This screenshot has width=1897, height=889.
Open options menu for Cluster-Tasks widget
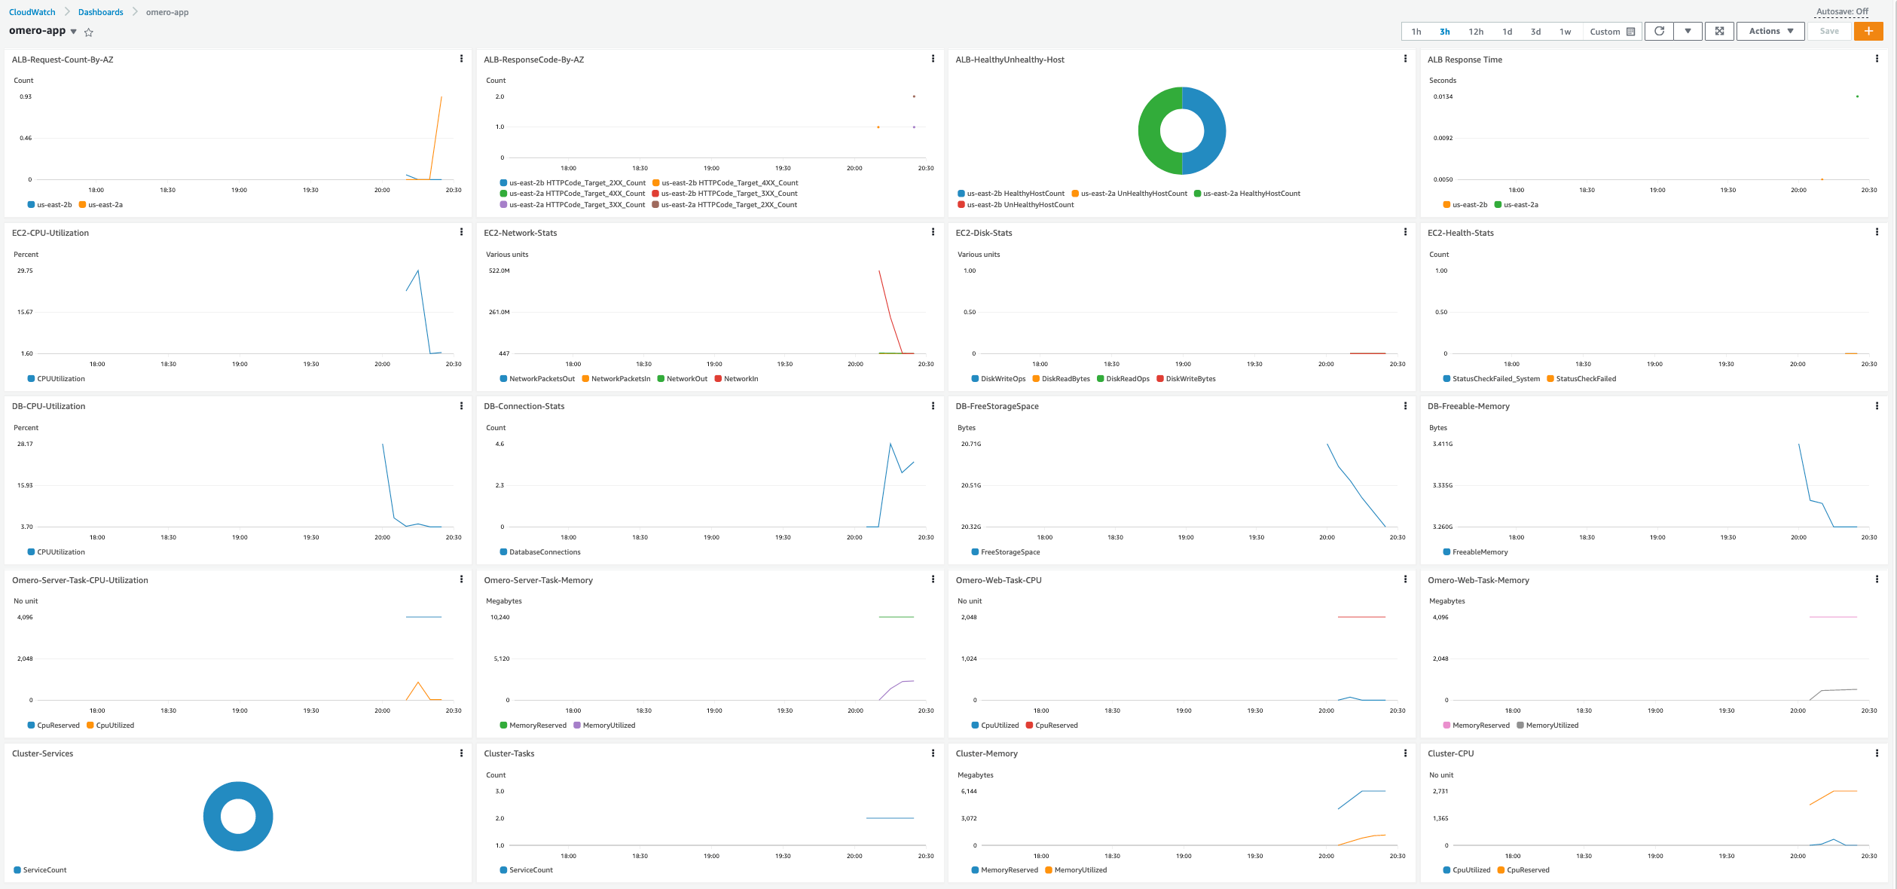(x=933, y=753)
